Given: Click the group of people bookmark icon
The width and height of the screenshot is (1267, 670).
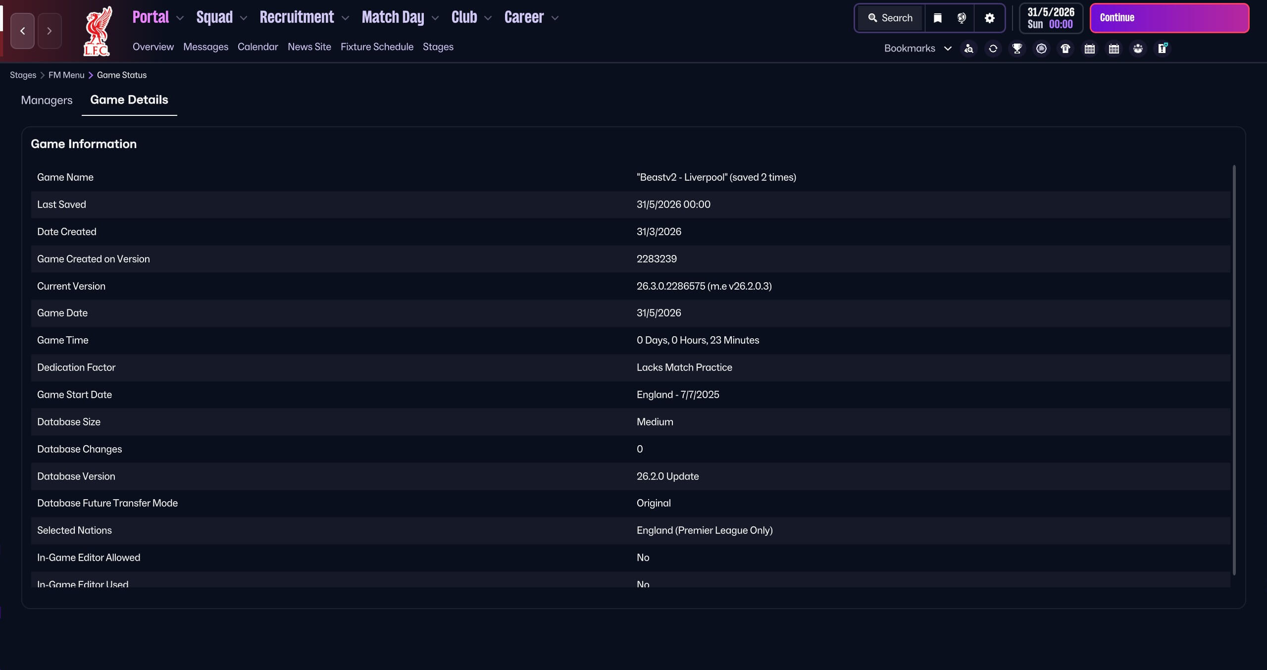Looking at the screenshot, I should (1138, 49).
